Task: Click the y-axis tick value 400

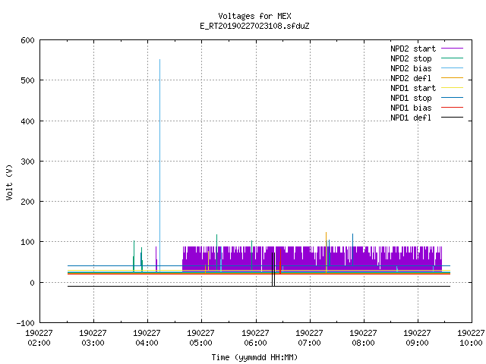Action: tap(27, 121)
